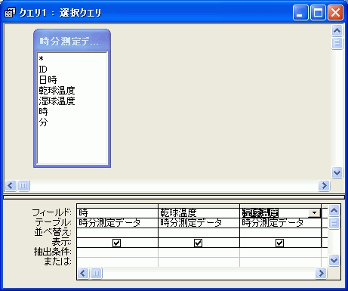Click table cell under the 時 column

pyautogui.click(x=117, y=223)
